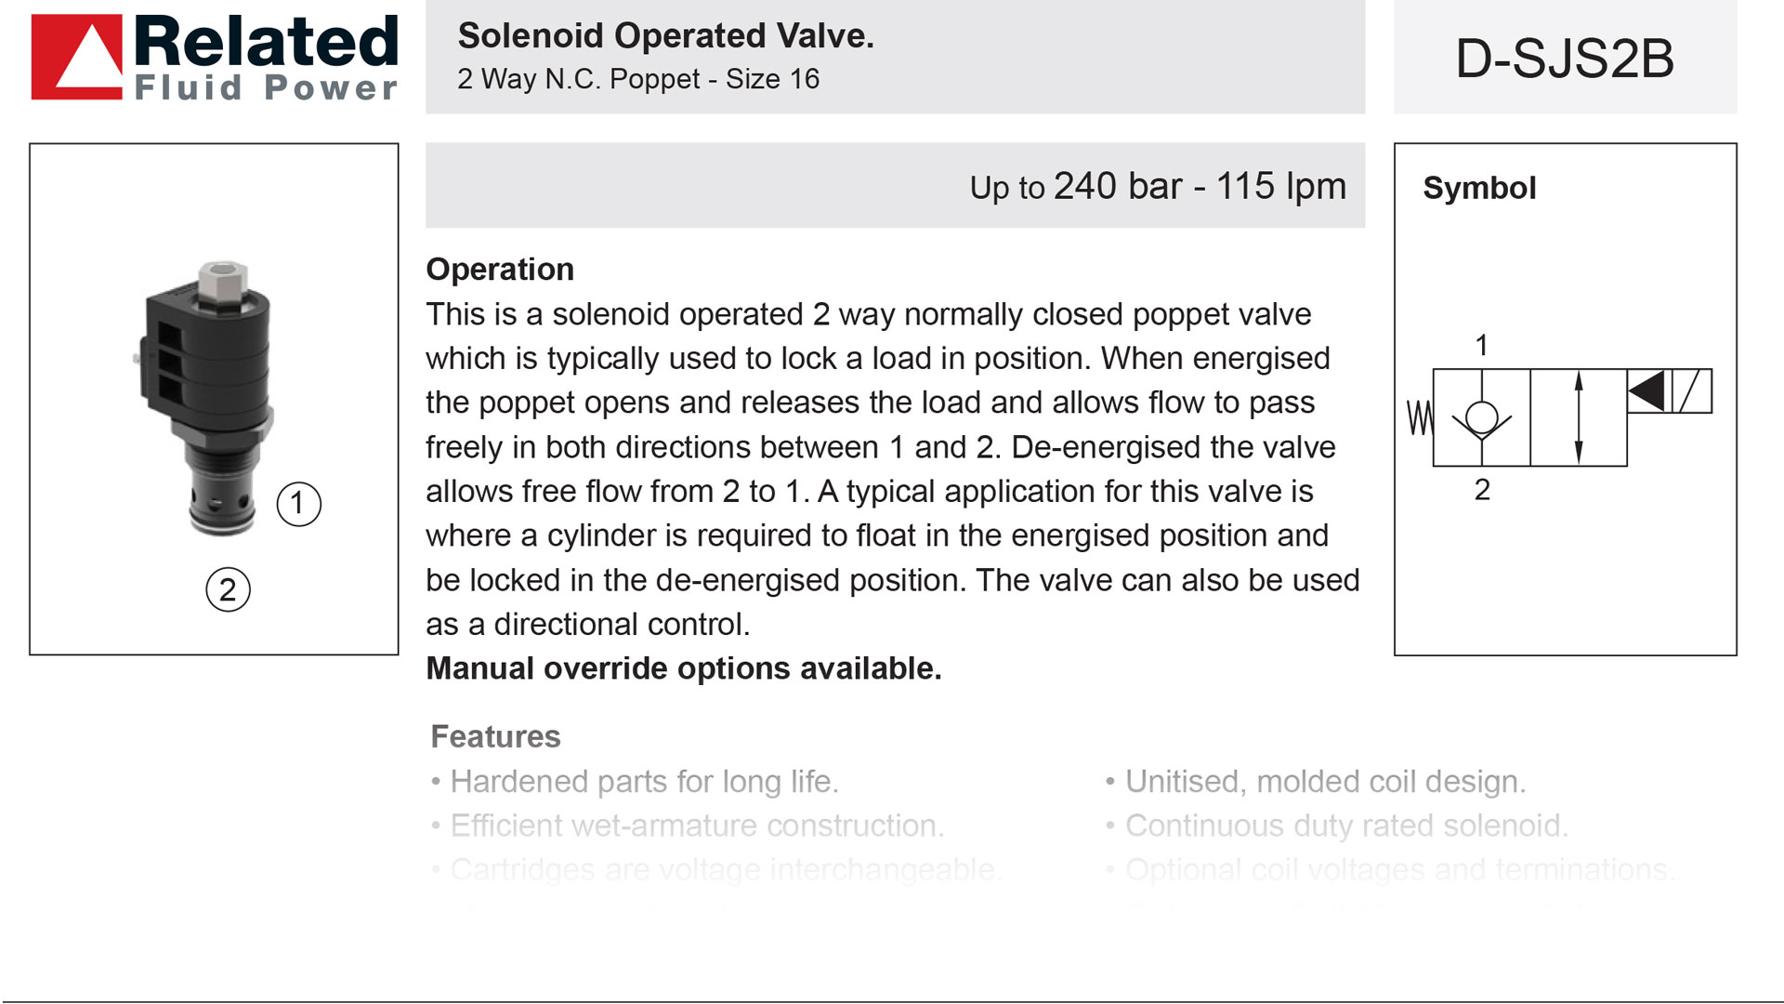This screenshot has width=1784, height=1004.
Task: Click the 2 Way N.C. Poppet subtitle
Action: [x=638, y=79]
